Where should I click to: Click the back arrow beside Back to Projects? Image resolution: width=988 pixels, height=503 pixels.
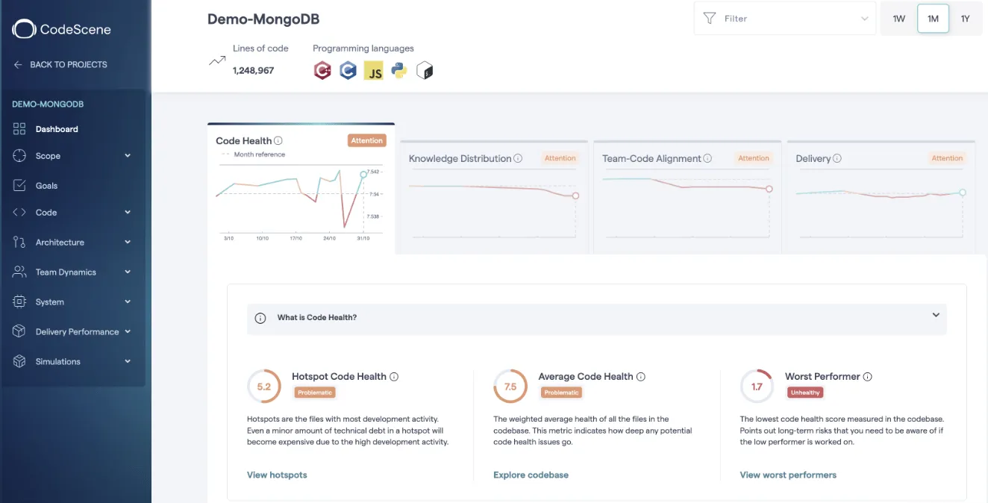click(x=18, y=65)
